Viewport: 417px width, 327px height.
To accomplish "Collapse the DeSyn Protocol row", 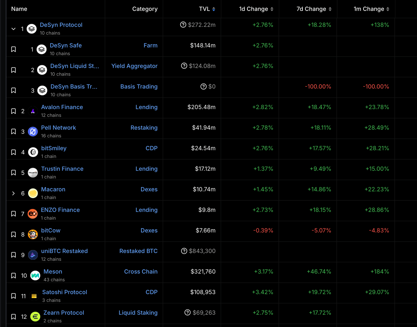I will coord(13,29).
